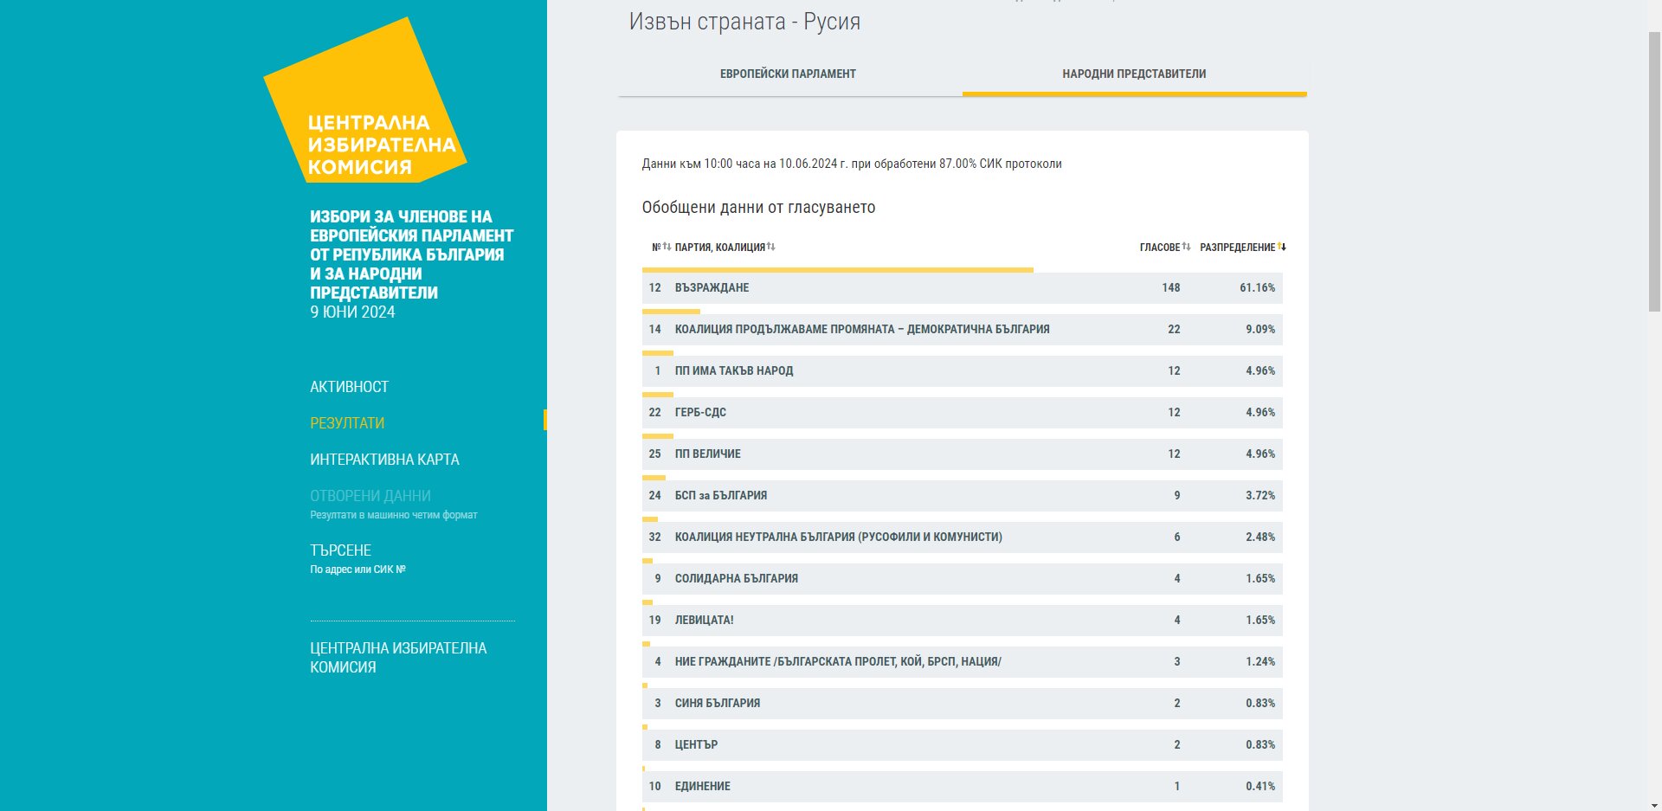
Task: Click the Извън страната - Русия heading
Action: click(x=744, y=22)
